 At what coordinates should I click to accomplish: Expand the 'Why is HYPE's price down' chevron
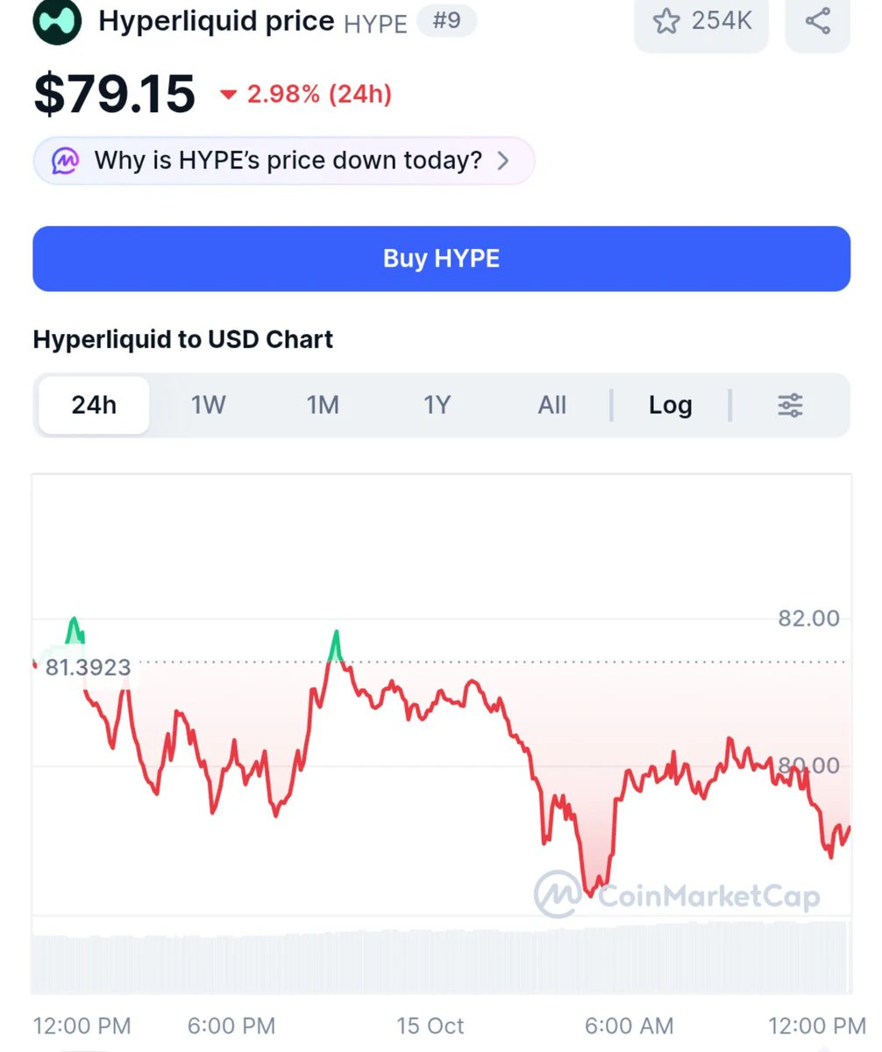click(x=503, y=160)
